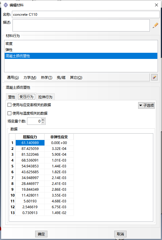Select the cell with 54.943853
Viewport: 162px width, 240px height.
[x=30, y=166]
